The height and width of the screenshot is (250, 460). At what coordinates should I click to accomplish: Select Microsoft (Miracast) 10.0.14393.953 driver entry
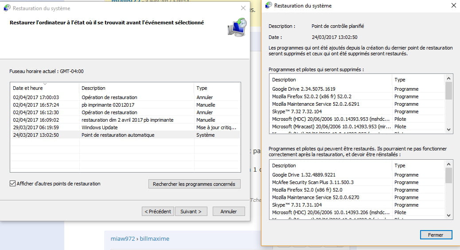357,127
